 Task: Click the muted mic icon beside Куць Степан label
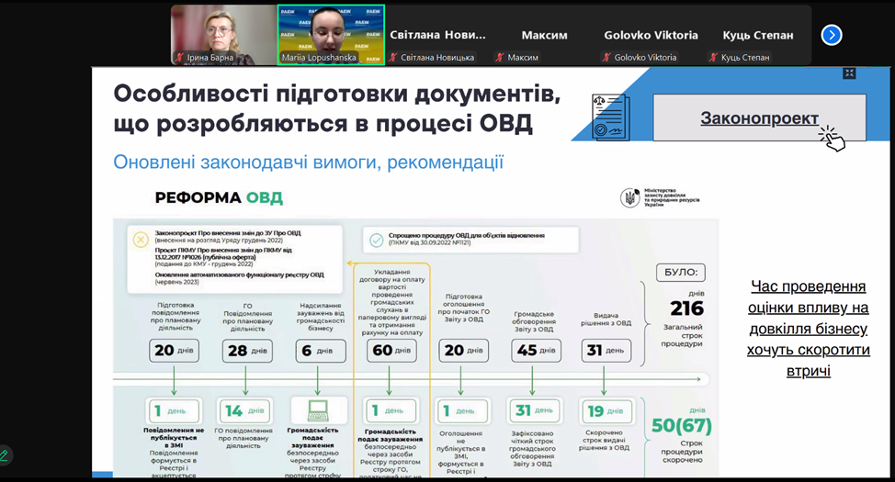pos(713,57)
